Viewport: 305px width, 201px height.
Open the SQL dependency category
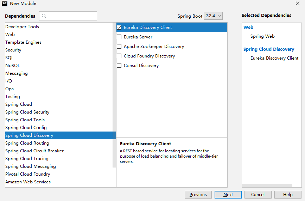click(x=59, y=58)
